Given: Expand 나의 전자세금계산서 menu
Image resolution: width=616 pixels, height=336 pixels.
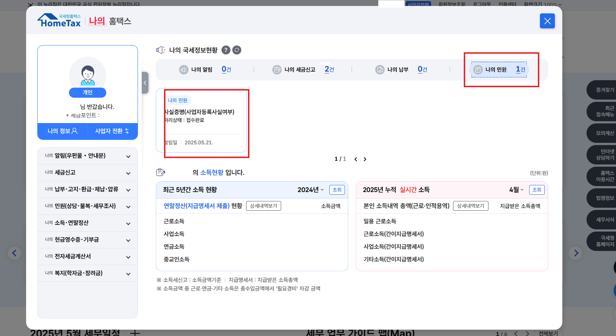Looking at the screenshot, I should tap(88, 257).
